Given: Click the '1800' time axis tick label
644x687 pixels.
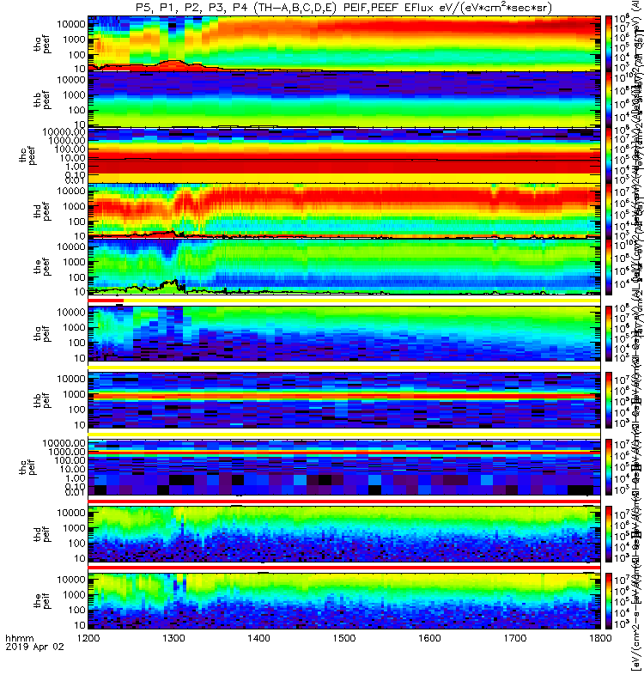Looking at the screenshot, I should click(x=600, y=638).
